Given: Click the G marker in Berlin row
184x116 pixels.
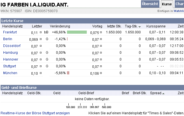Looking at the screenshot, I should coord(47,39).
